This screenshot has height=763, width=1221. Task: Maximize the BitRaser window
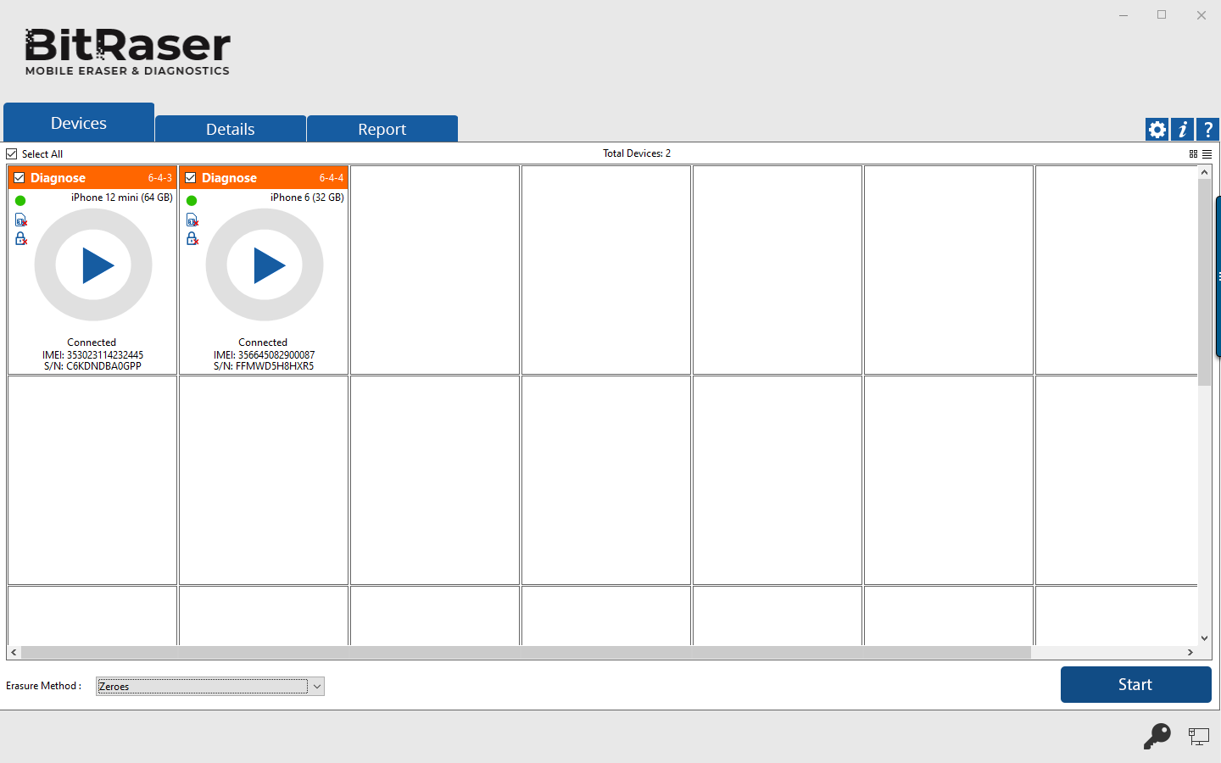[1162, 15]
